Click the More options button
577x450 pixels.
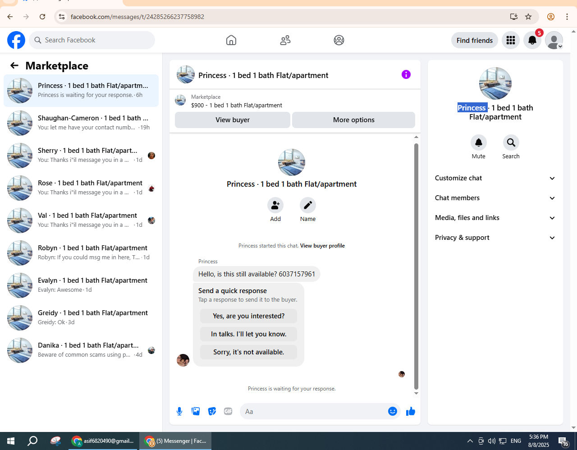354,120
